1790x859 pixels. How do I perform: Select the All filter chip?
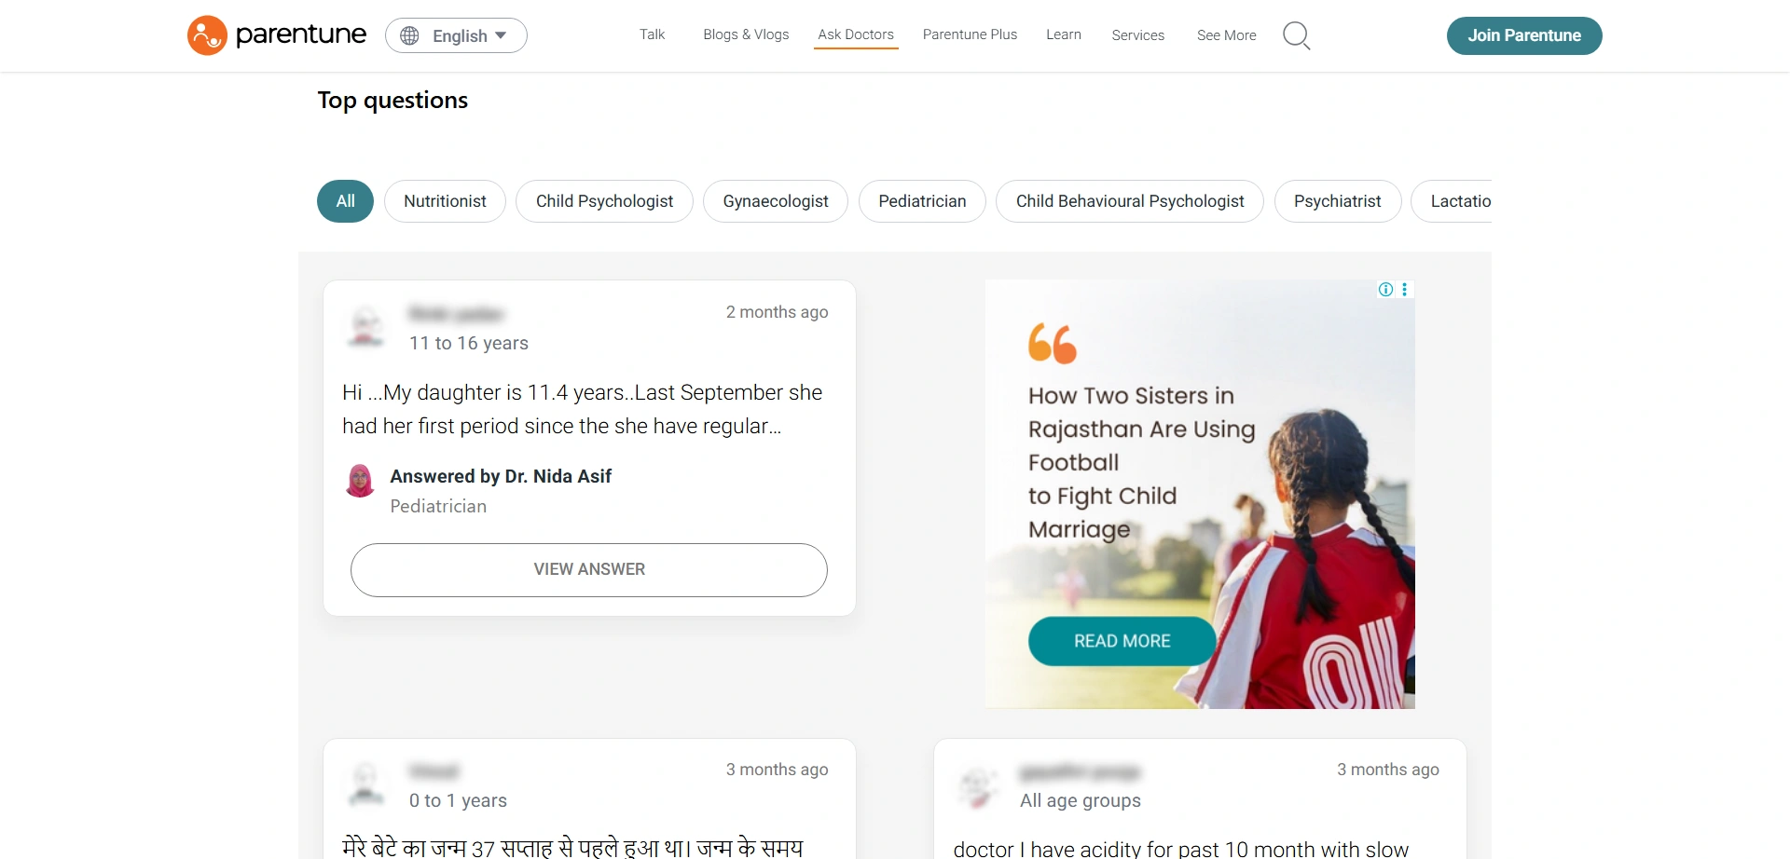pyautogui.click(x=345, y=201)
